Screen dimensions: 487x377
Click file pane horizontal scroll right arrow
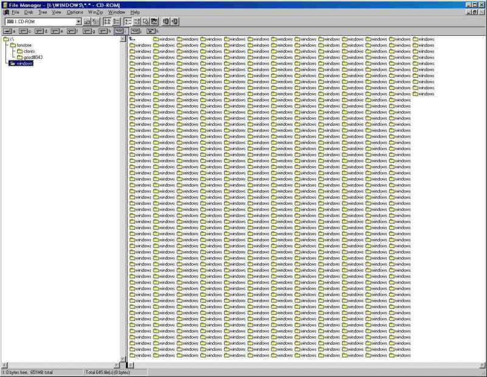coord(482,365)
